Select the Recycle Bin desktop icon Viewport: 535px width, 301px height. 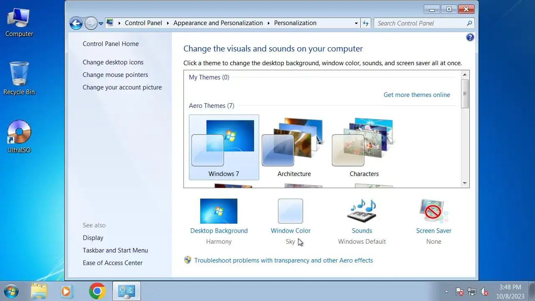pyautogui.click(x=19, y=79)
